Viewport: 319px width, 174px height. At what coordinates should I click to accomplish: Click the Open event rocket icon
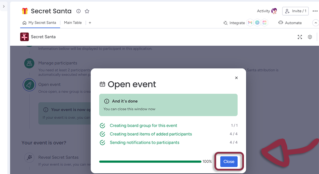point(29,85)
